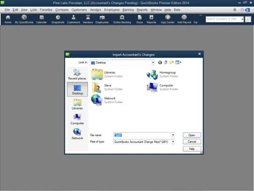Open the Files of type dropdown

(173, 142)
